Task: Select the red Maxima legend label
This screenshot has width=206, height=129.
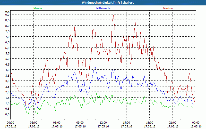Action: (168, 8)
